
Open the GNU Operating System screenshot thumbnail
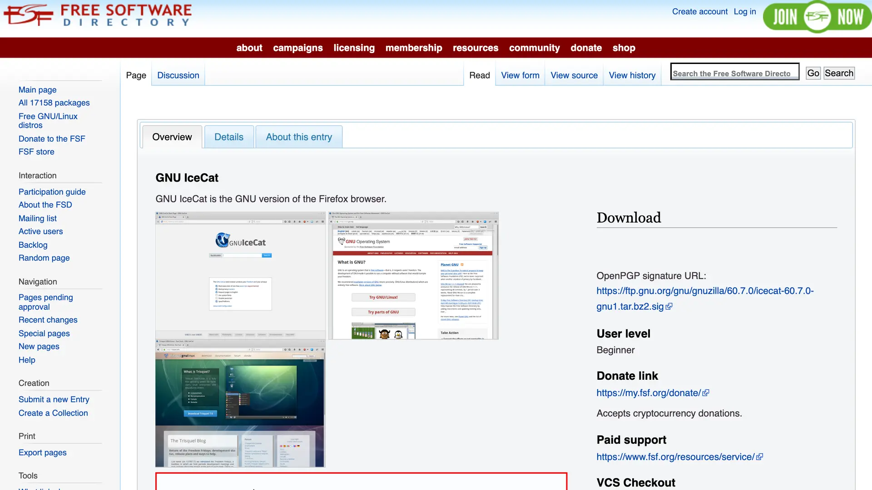tap(413, 275)
